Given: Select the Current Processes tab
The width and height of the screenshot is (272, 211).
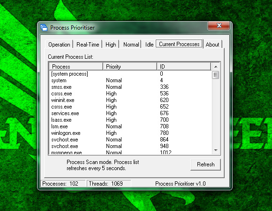Looking at the screenshot, I should pyautogui.click(x=179, y=44).
